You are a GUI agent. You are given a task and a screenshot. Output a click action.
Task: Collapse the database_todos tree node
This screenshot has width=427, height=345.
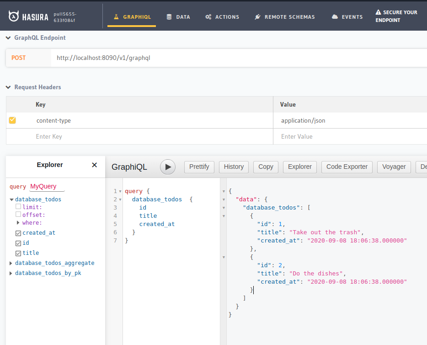(11, 200)
